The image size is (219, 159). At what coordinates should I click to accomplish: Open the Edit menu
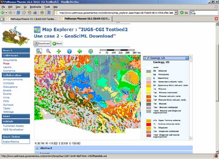[10, 7]
